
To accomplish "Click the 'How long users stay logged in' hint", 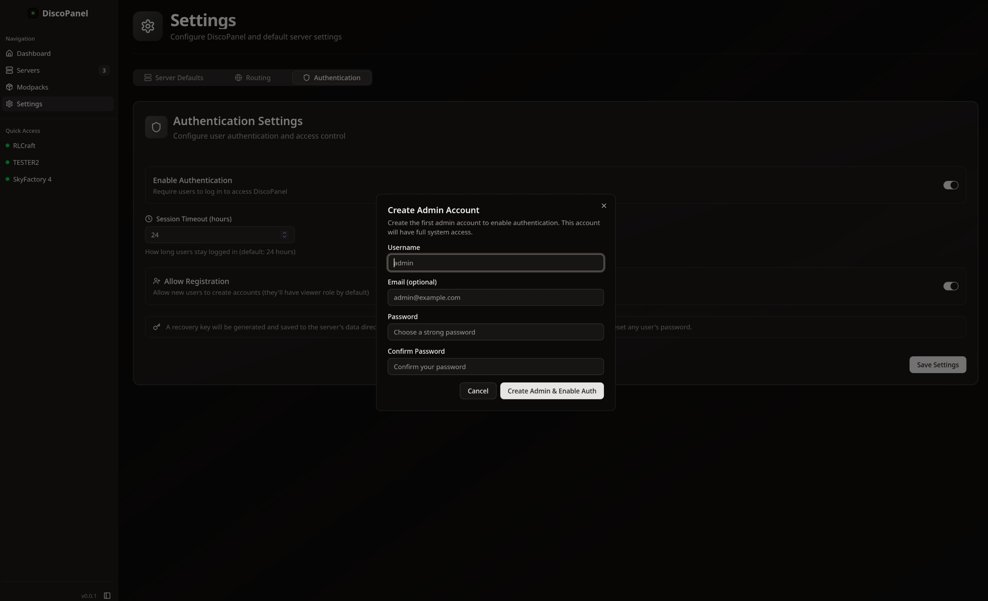I will click(x=220, y=251).
